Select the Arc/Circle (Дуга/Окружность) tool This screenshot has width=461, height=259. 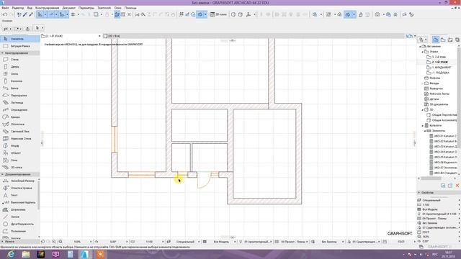click(19, 224)
